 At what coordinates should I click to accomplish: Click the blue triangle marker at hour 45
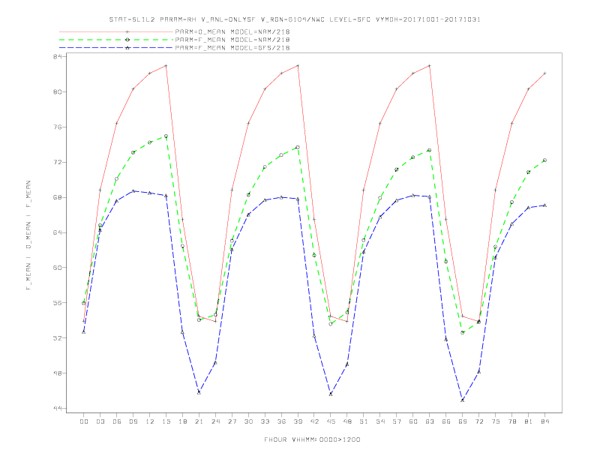[x=331, y=394]
